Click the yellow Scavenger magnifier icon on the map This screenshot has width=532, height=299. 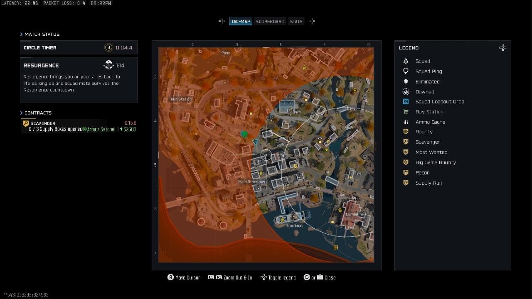click(x=296, y=166)
